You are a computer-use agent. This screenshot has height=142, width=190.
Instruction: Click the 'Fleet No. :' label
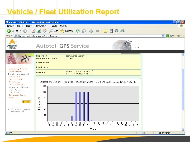pyautogui.click(x=42, y=67)
